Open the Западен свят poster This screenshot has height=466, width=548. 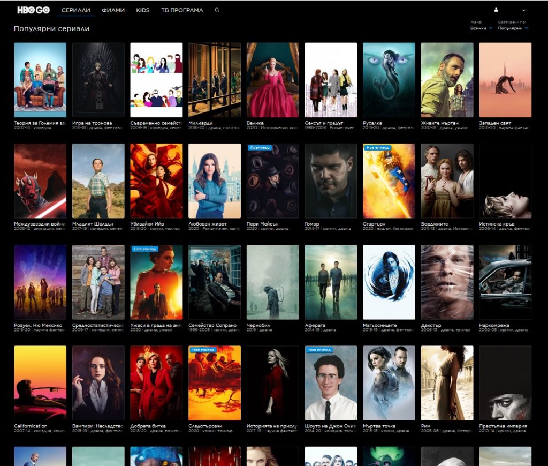[x=505, y=80]
